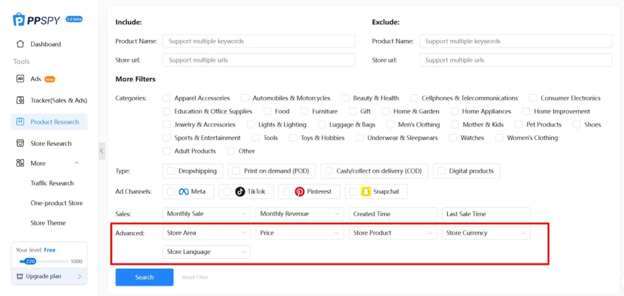This screenshot has height=296, width=624.
Task: Click the Upgrade plan button
Action: tap(49, 276)
